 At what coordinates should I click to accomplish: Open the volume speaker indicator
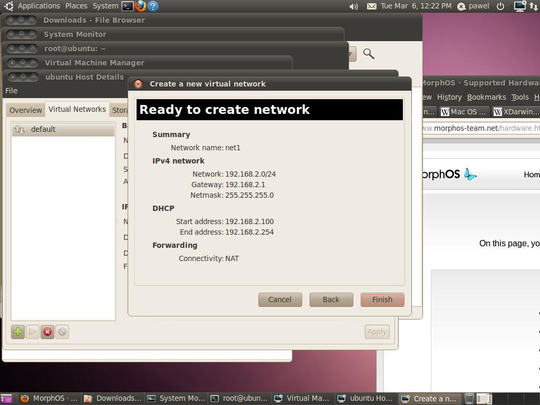[353, 6]
